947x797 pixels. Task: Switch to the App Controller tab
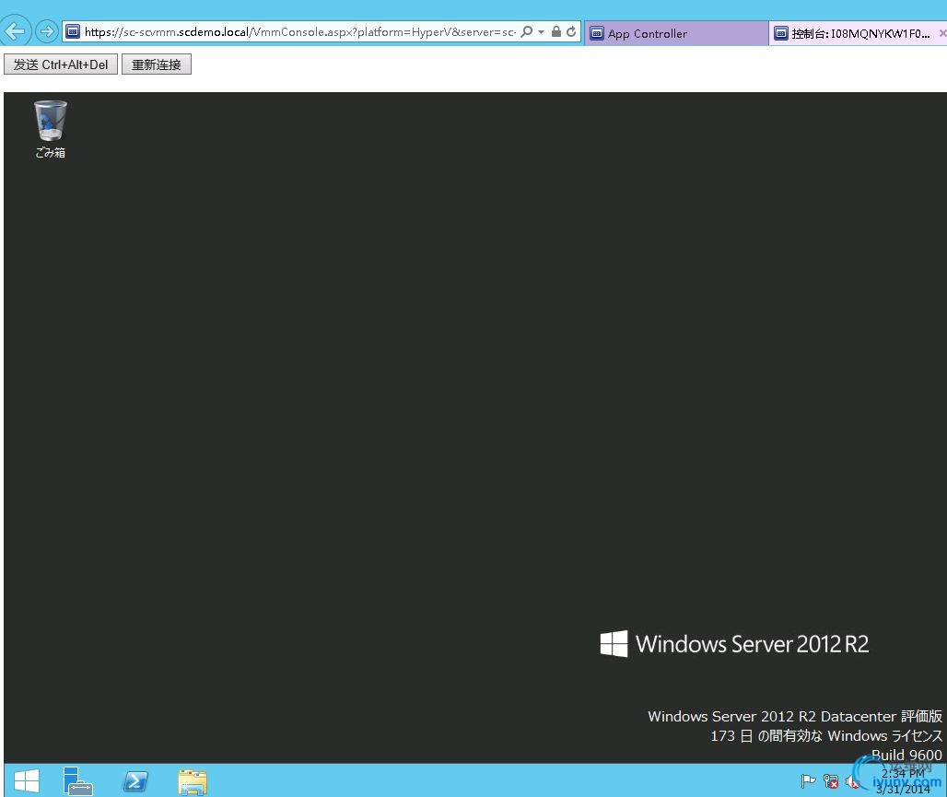click(676, 33)
